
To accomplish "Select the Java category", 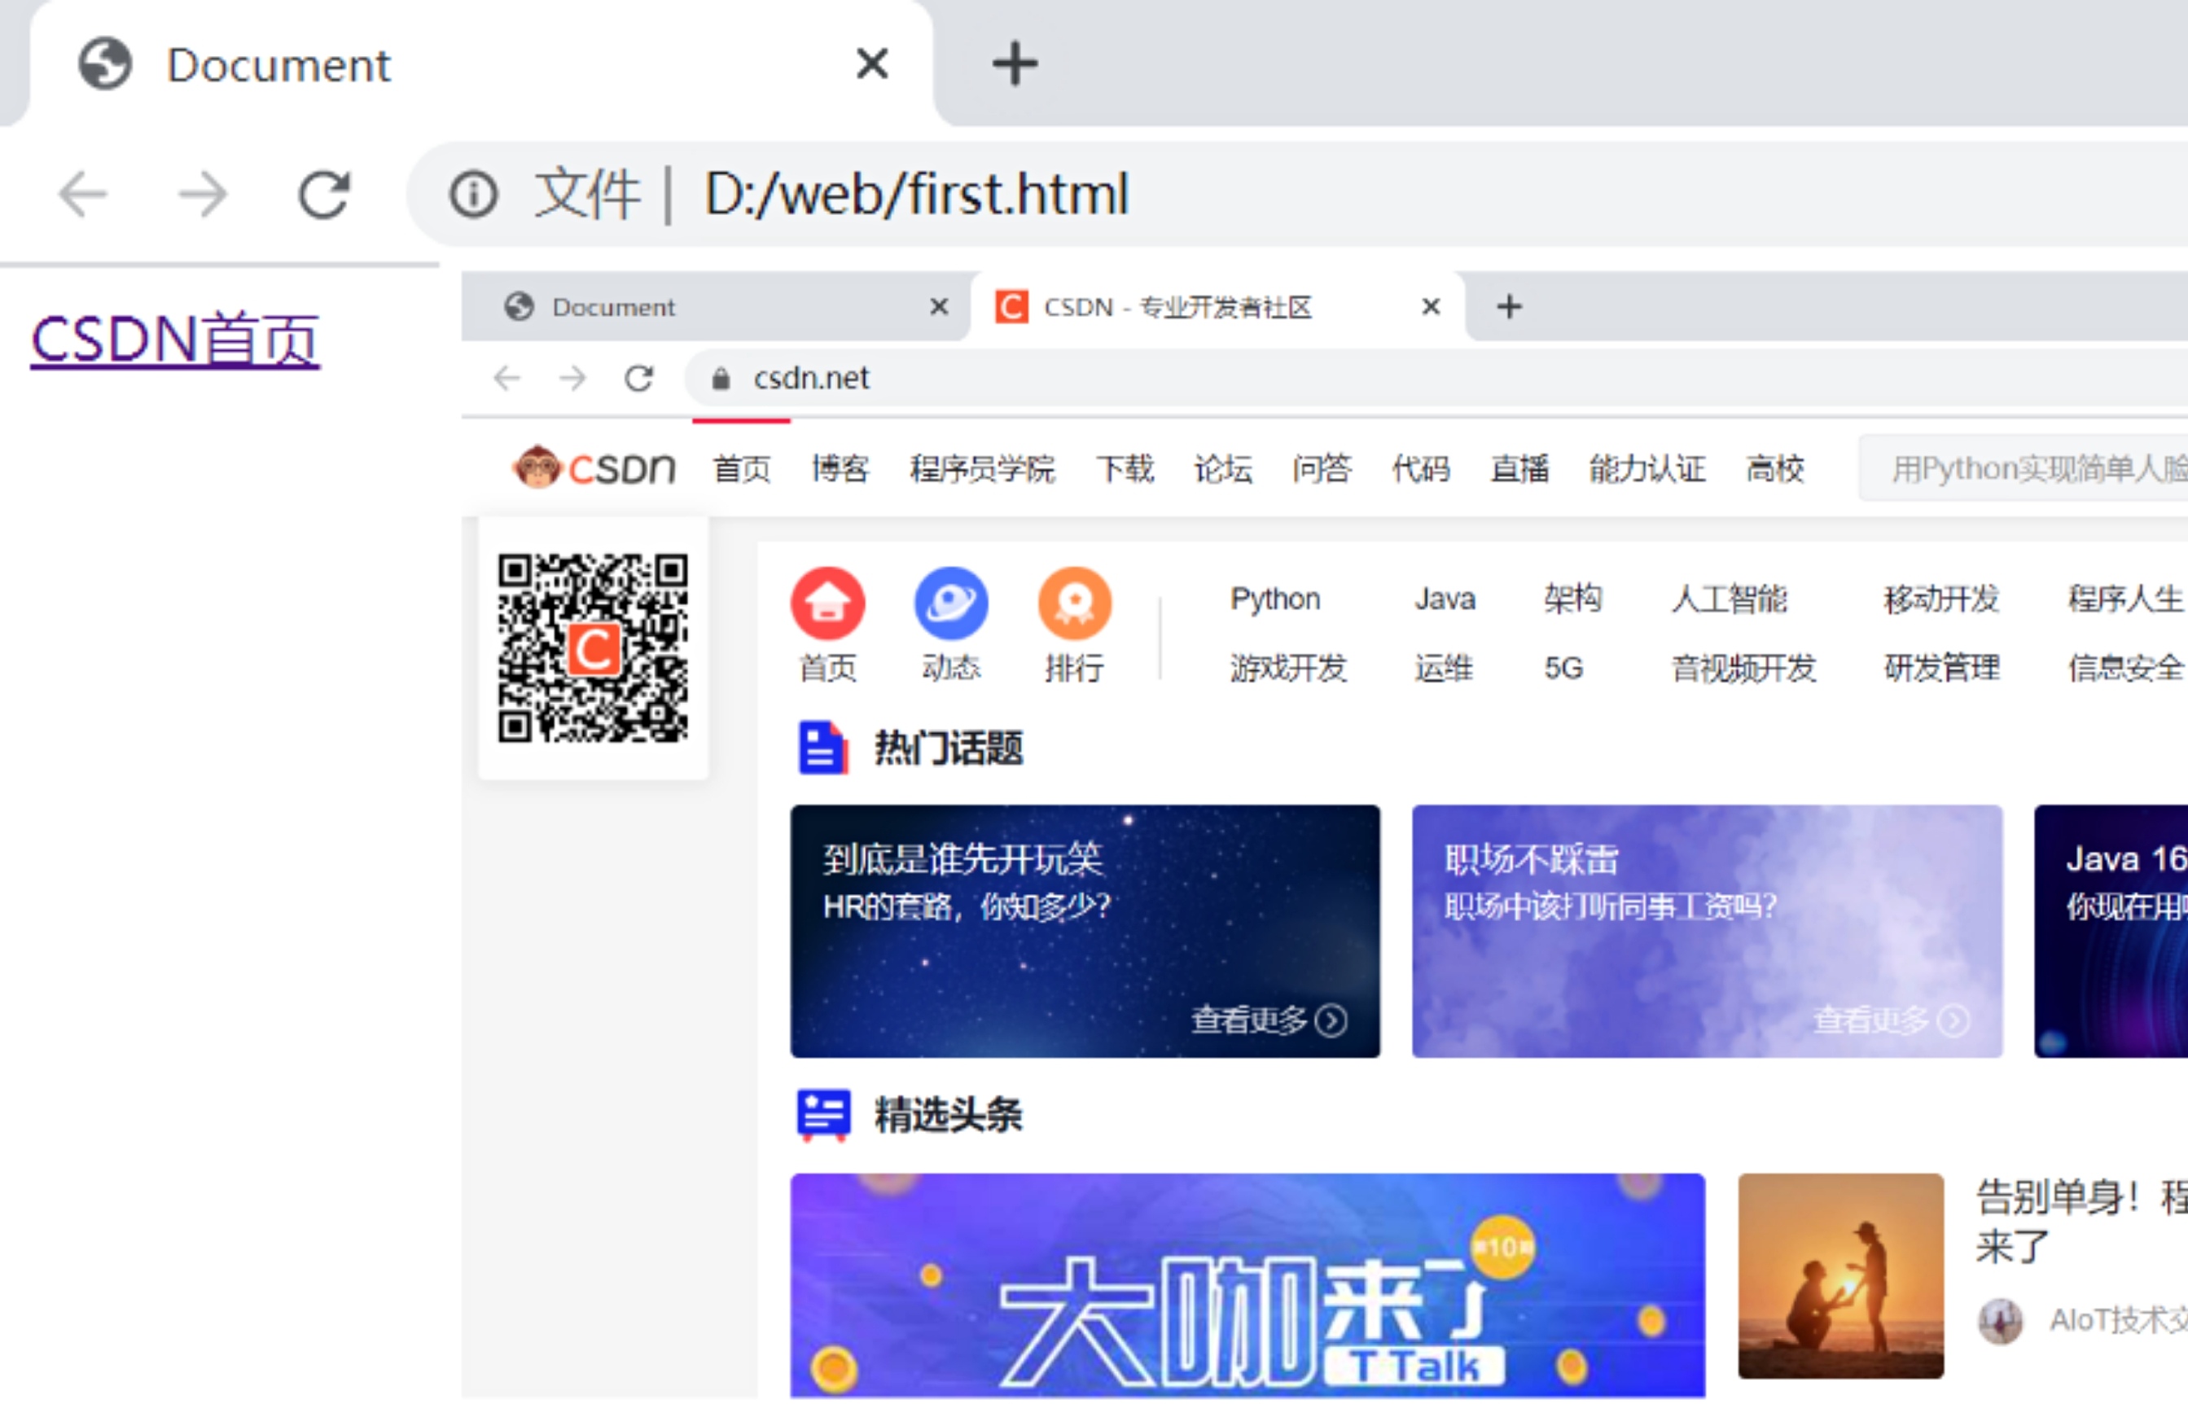I will 1445,599.
